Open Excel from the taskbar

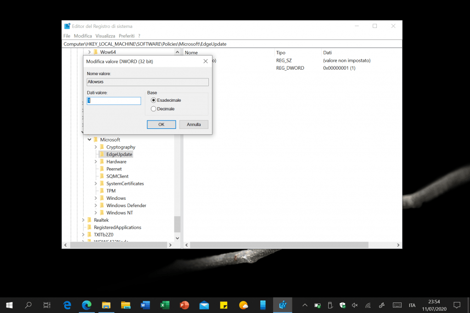click(165, 305)
